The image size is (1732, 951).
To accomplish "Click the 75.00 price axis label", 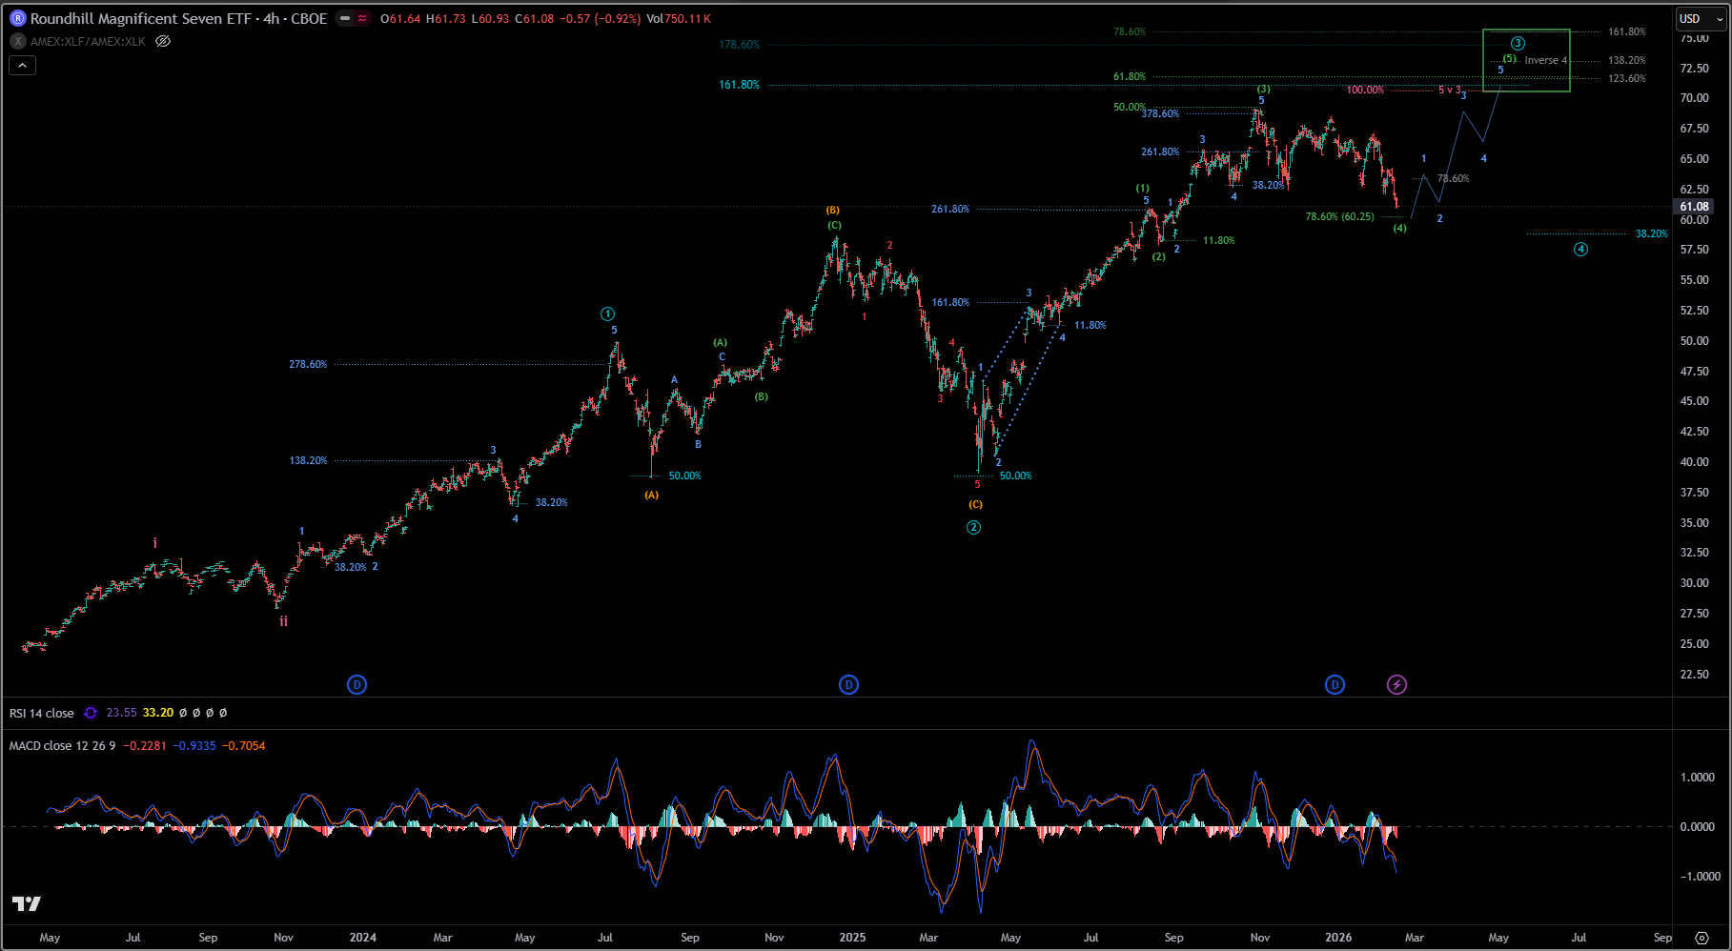I will (1694, 38).
